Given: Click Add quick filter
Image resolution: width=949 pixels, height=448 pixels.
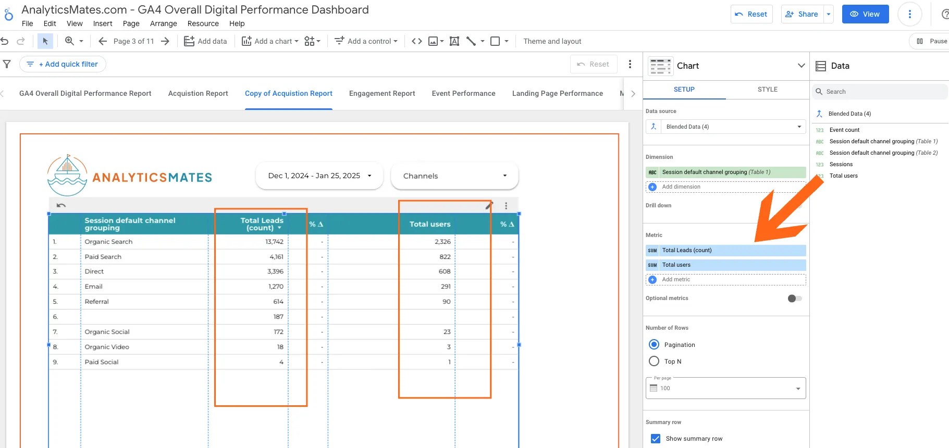Looking at the screenshot, I should tap(63, 64).
